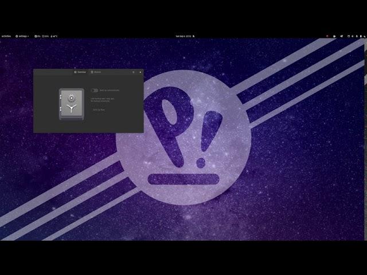
Task: Click the temperature indicator in top bar
Action: [54, 36]
